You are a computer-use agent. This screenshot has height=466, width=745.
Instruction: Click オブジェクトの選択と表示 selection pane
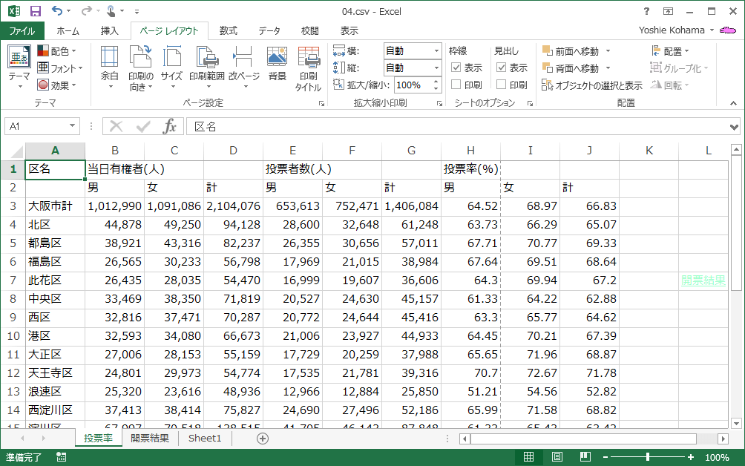point(592,85)
